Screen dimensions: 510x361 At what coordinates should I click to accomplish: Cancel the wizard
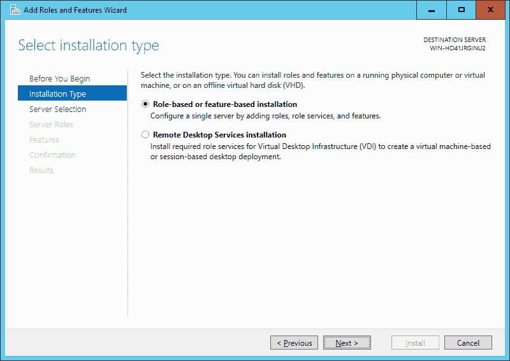pos(468,343)
